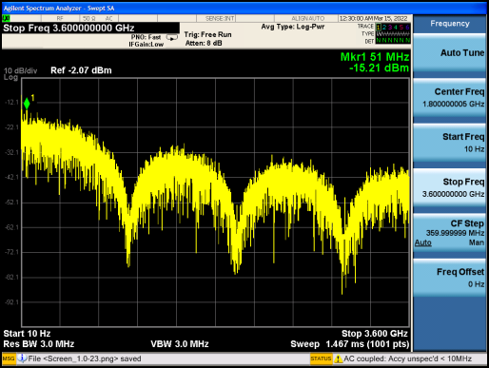Switch CF Step to Man mode
The image size is (489, 368).
pos(477,242)
